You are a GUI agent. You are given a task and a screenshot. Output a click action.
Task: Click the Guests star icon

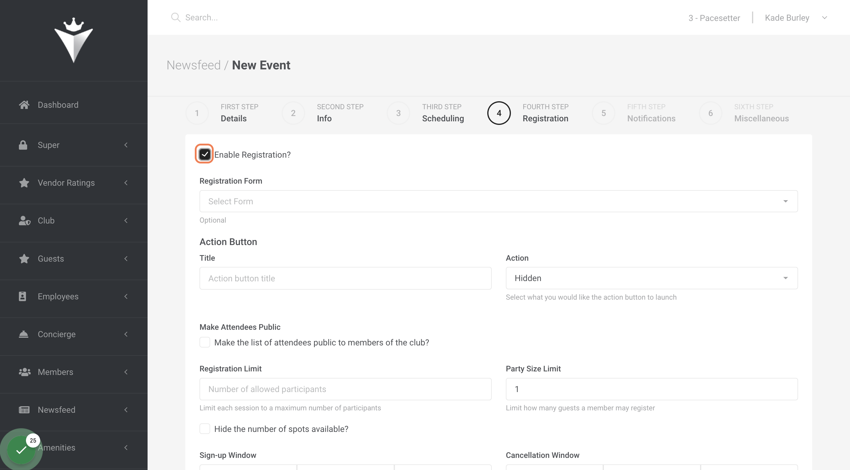point(24,258)
